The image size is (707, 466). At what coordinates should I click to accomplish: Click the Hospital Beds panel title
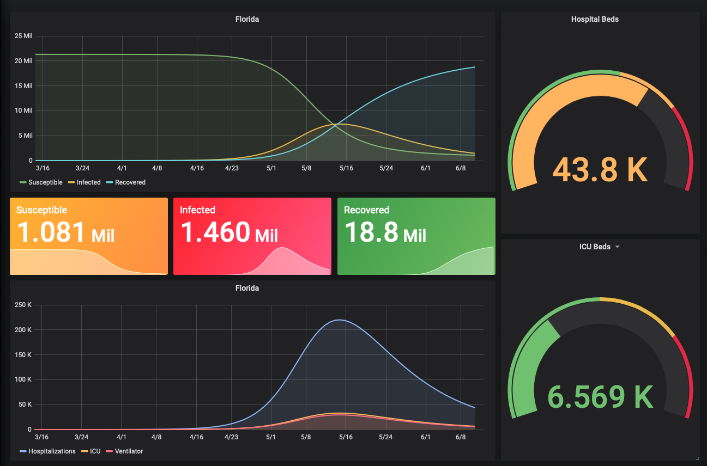595,19
